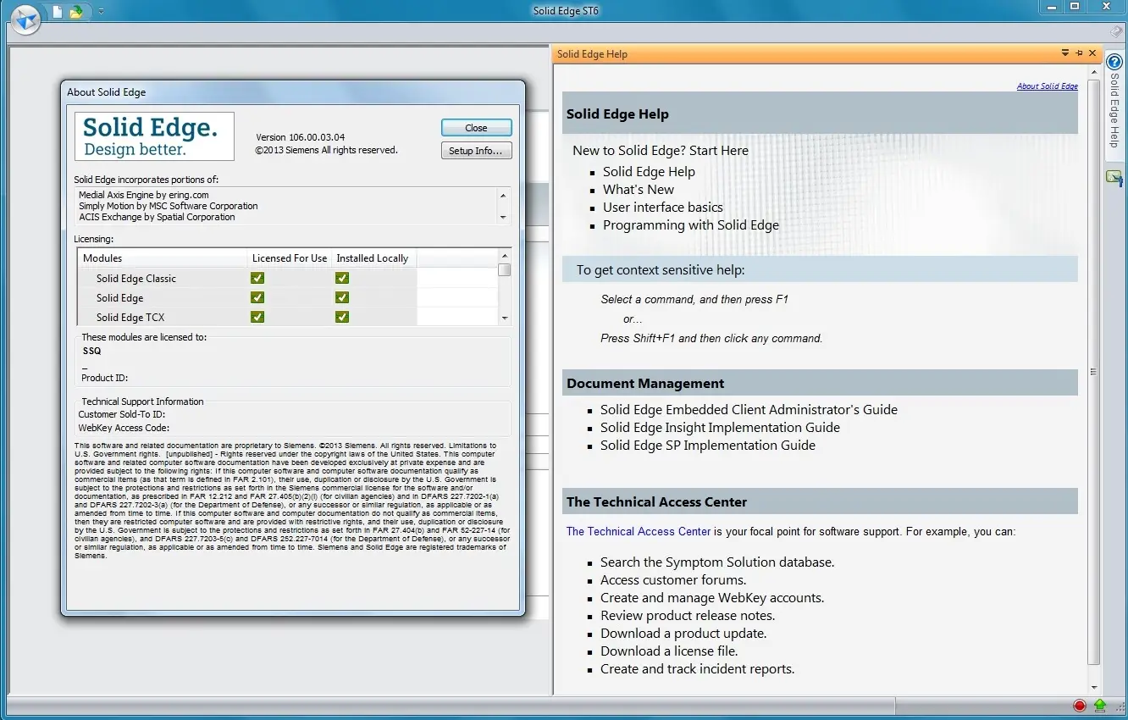
Task: Open User interface basics help topic
Action: point(663,208)
